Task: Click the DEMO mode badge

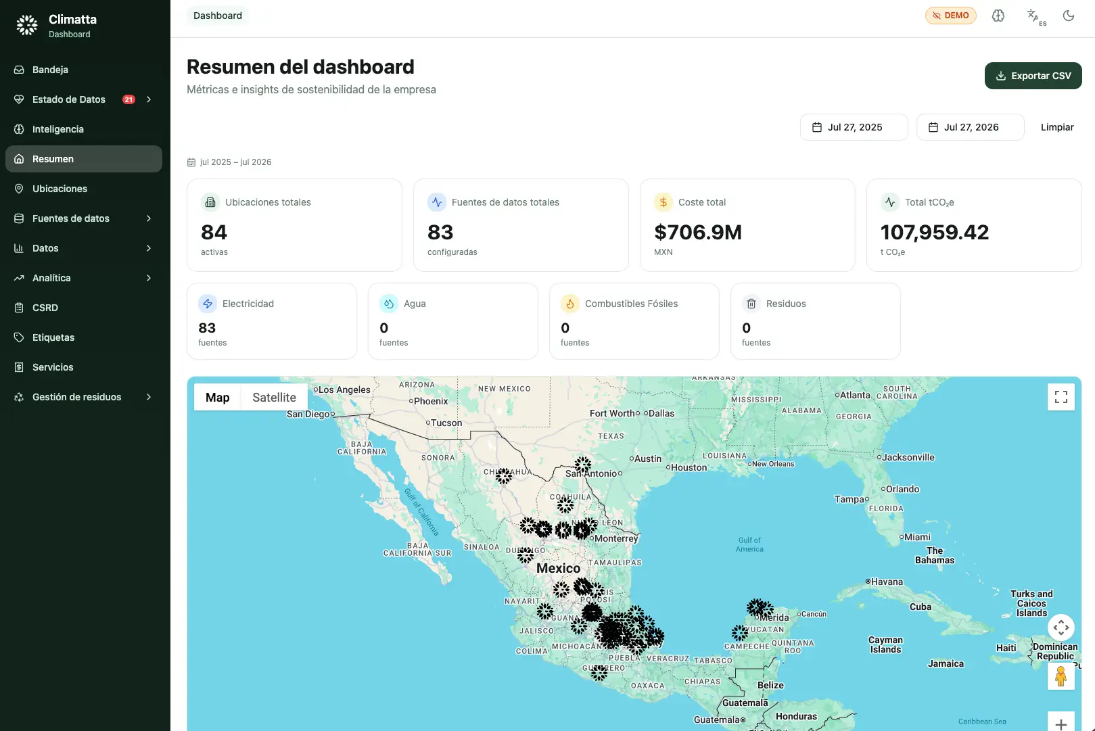Action: pos(950,16)
